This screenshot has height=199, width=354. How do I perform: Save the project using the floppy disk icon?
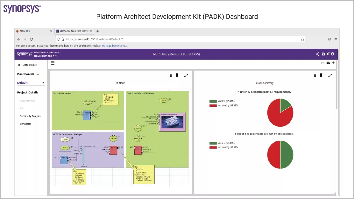point(323,54)
